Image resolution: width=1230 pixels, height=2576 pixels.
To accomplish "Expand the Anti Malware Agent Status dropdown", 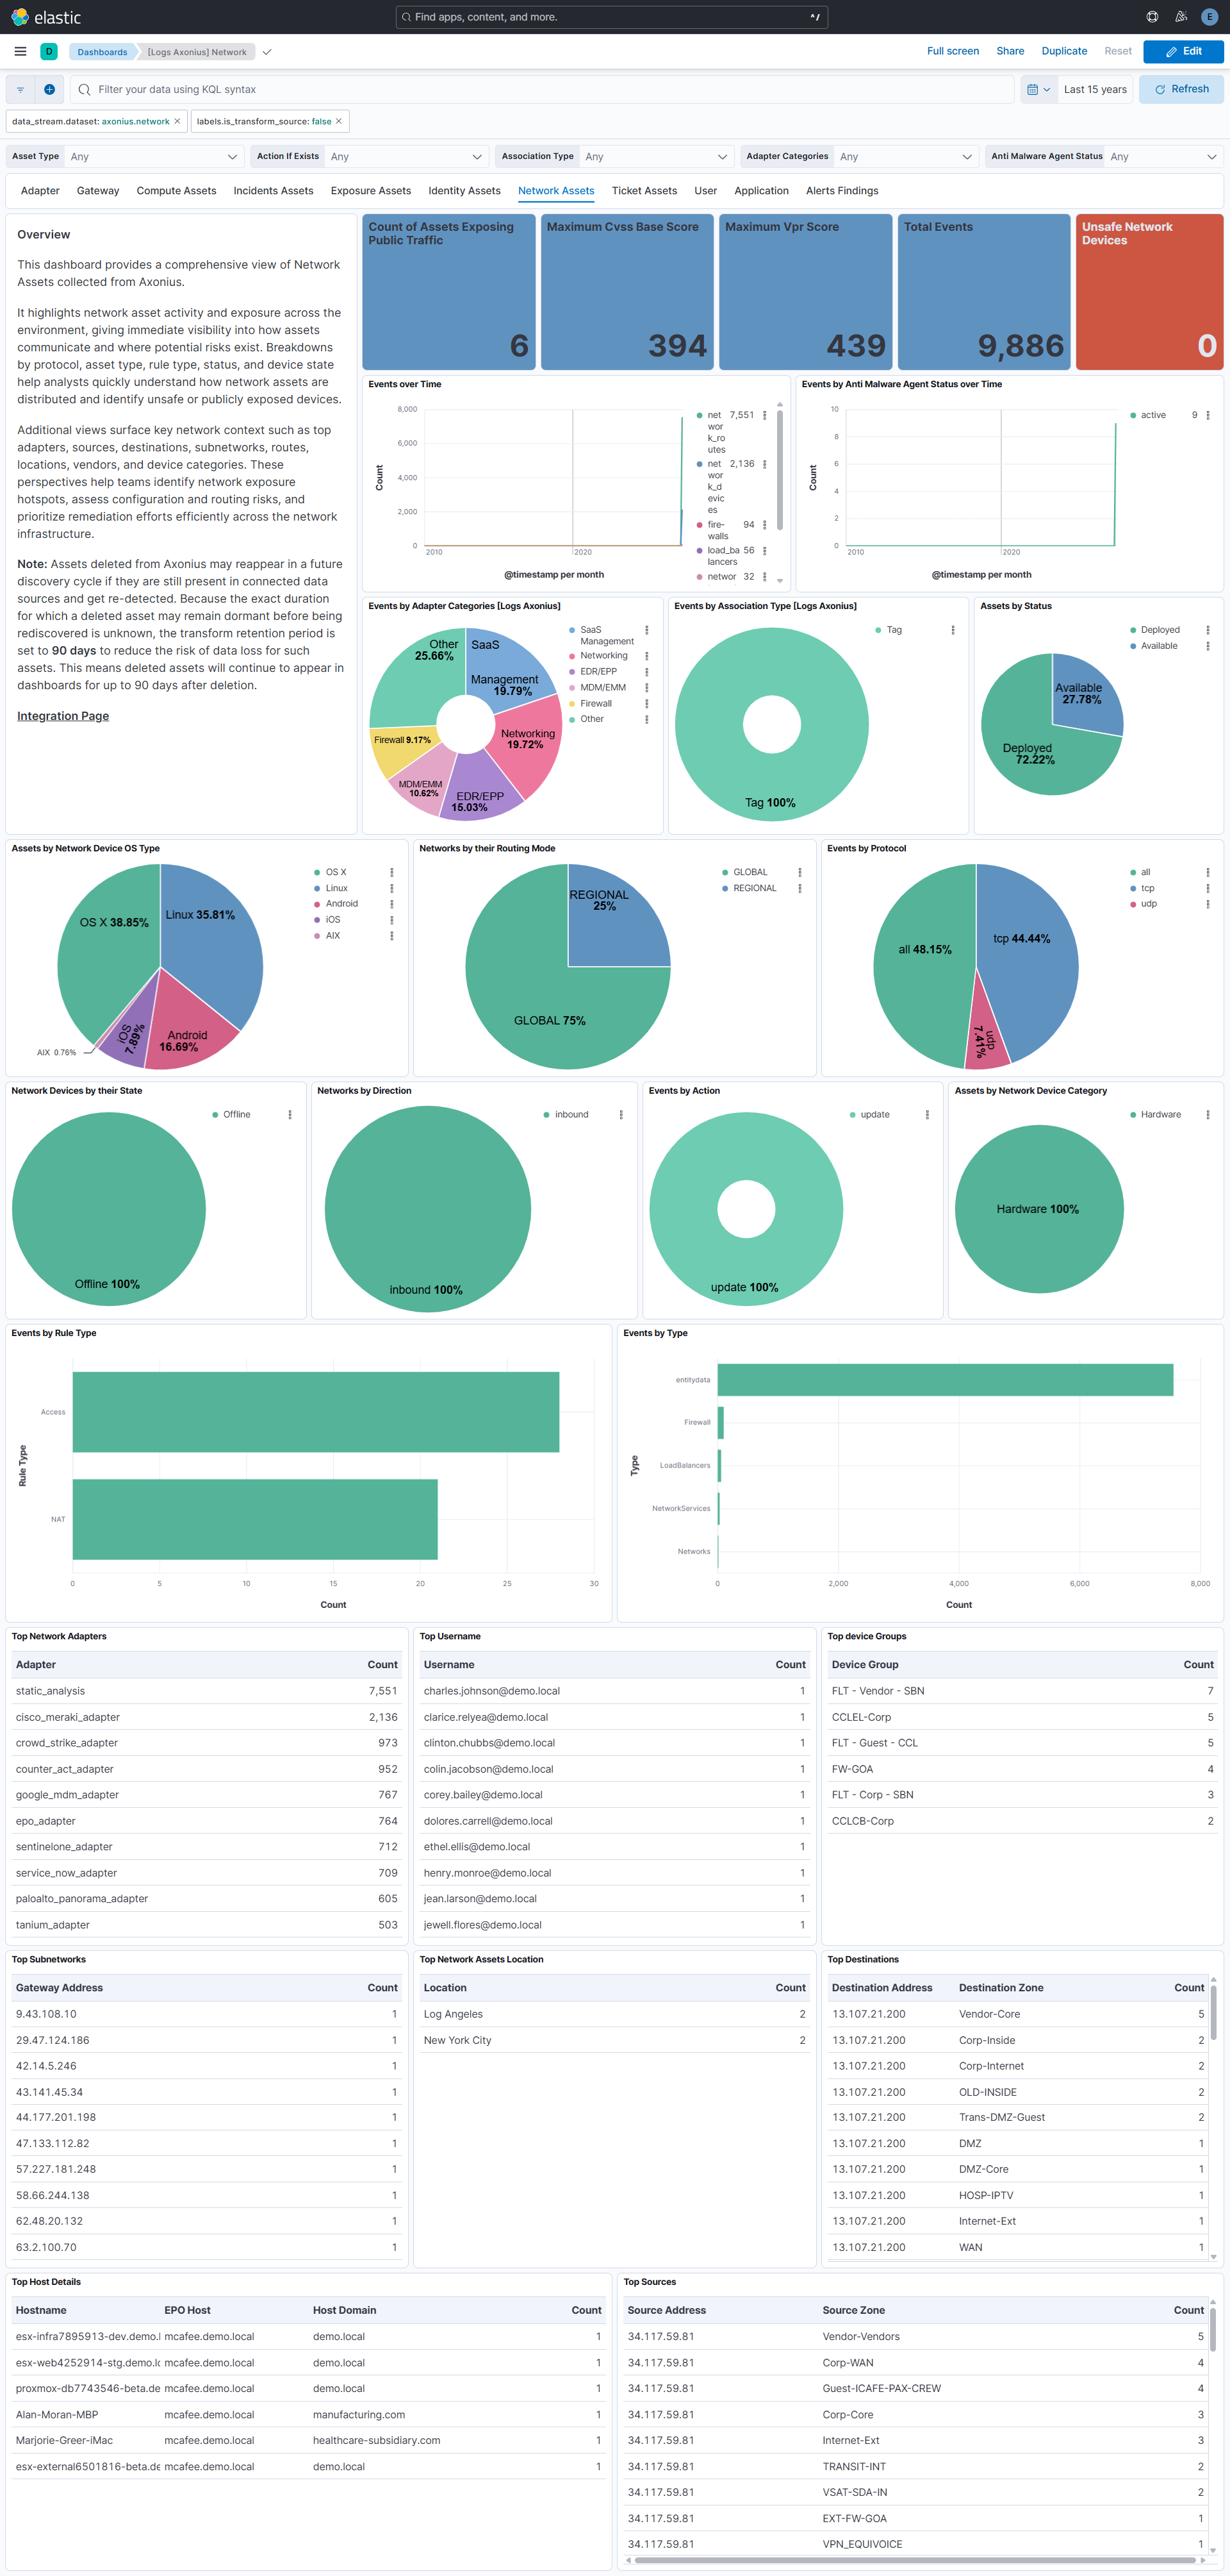I will 1165,156.
